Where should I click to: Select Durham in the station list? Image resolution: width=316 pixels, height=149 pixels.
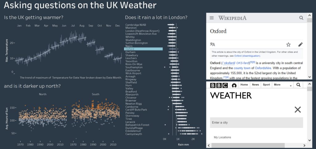click(x=131, y=52)
